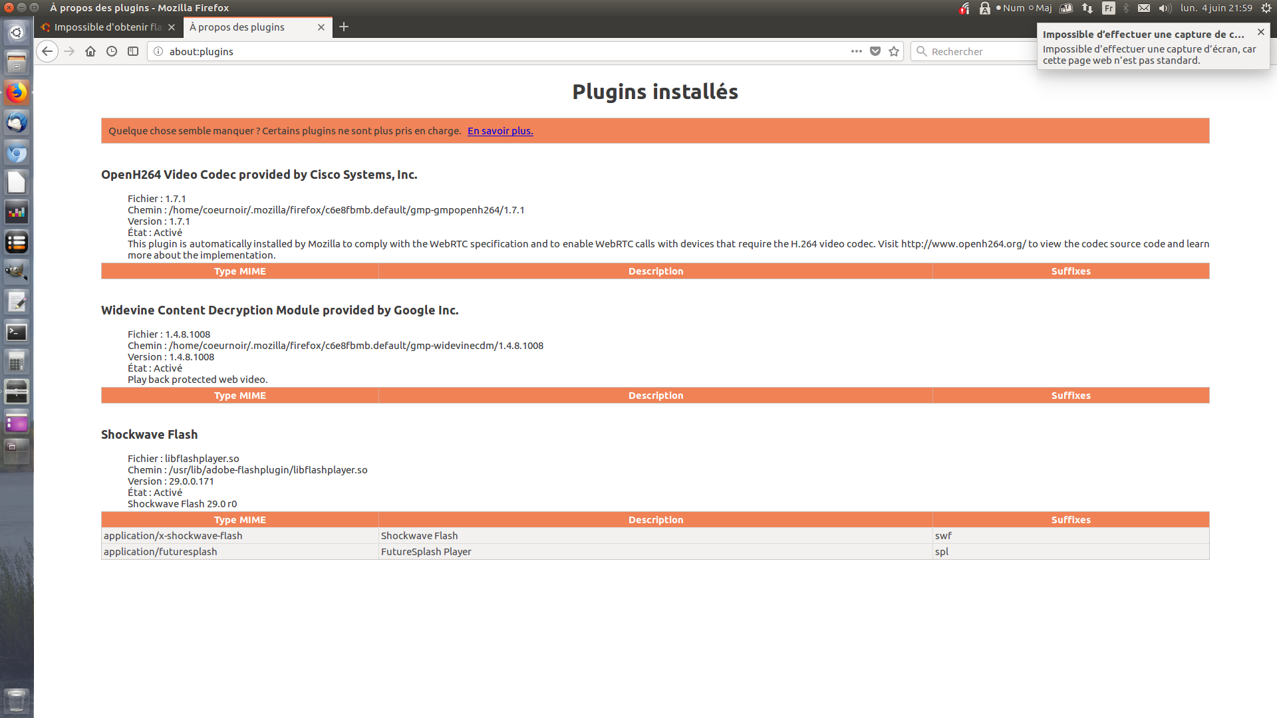
Task: Open the session power gear menu
Action: pos(1266,8)
